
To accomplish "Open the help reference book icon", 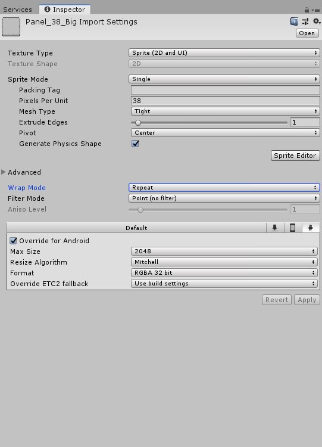I will pyautogui.click(x=294, y=21).
